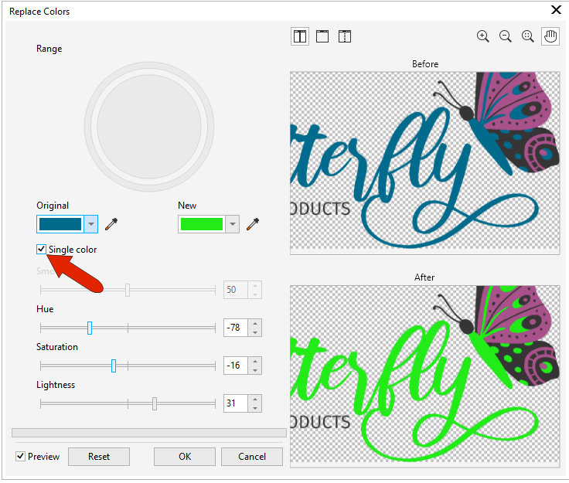Click the zoom-to-fit magnifier icon
This screenshot has width=569, height=483.
pos(527,36)
